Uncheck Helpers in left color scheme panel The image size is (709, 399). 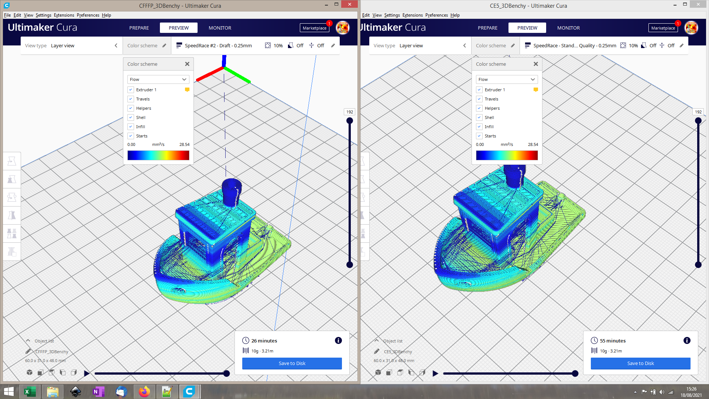(x=131, y=108)
